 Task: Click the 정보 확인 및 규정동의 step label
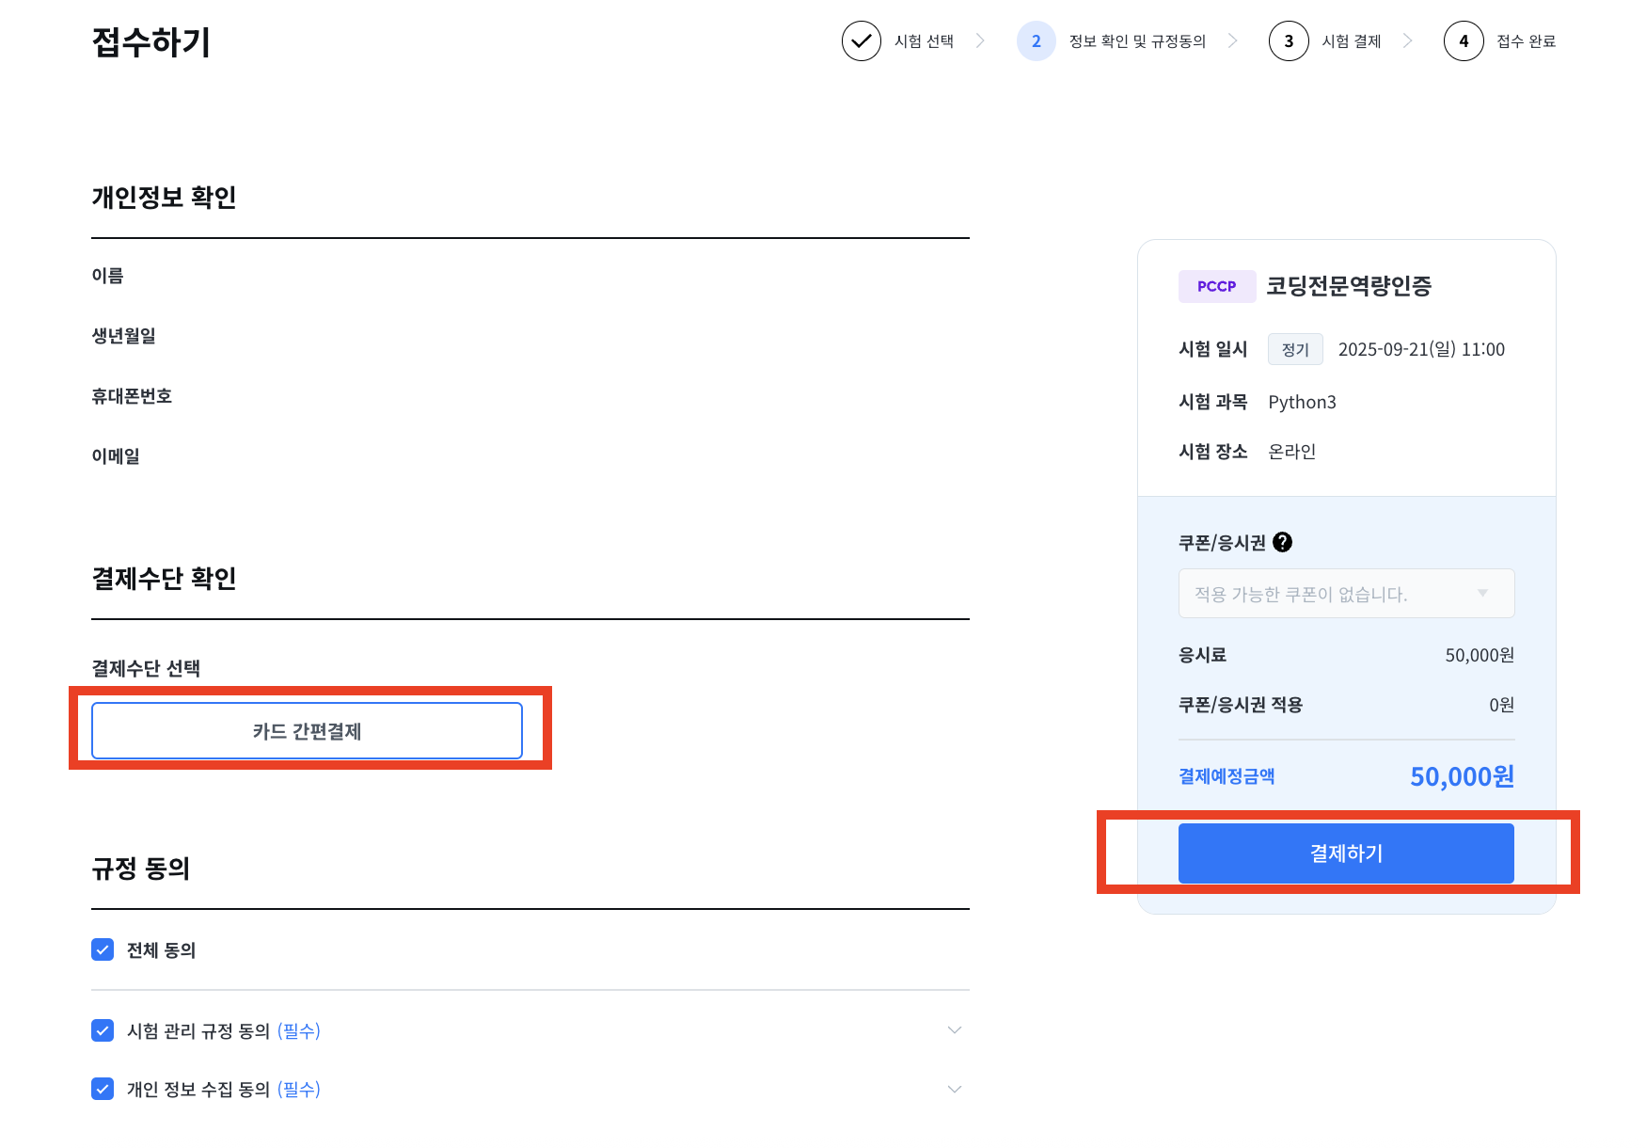1137,41
